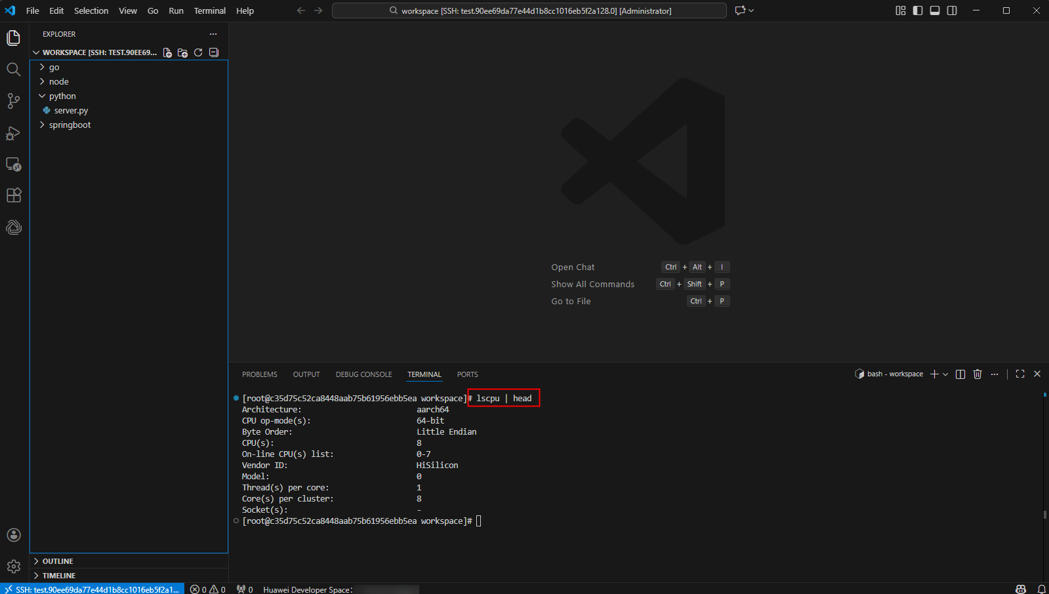Close the terminal panel
The image size is (1049, 594).
pos(1037,374)
